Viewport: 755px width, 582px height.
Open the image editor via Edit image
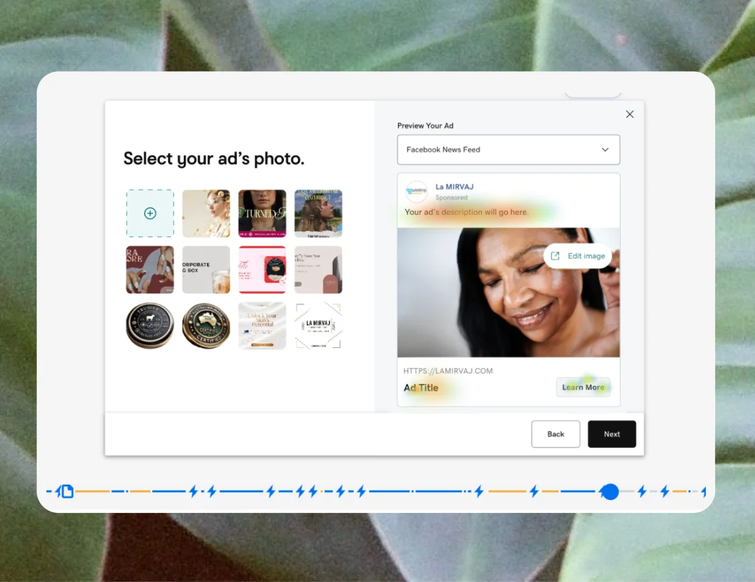(x=577, y=256)
